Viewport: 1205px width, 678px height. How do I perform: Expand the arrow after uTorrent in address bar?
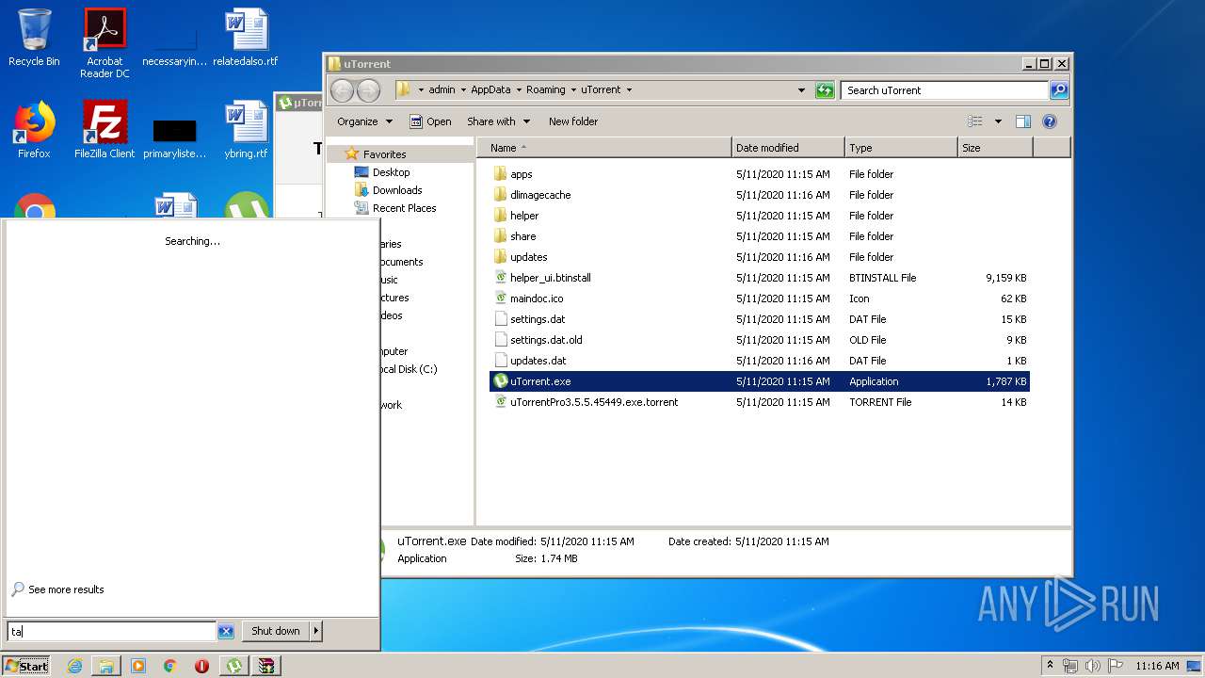click(629, 90)
